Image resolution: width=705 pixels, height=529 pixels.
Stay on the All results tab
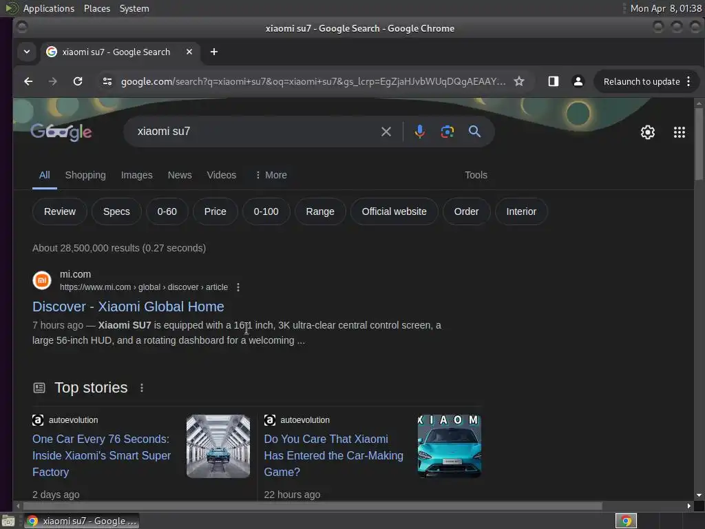(45, 175)
